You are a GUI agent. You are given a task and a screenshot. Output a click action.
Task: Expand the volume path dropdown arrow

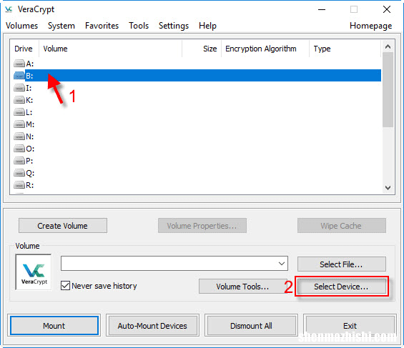click(282, 263)
